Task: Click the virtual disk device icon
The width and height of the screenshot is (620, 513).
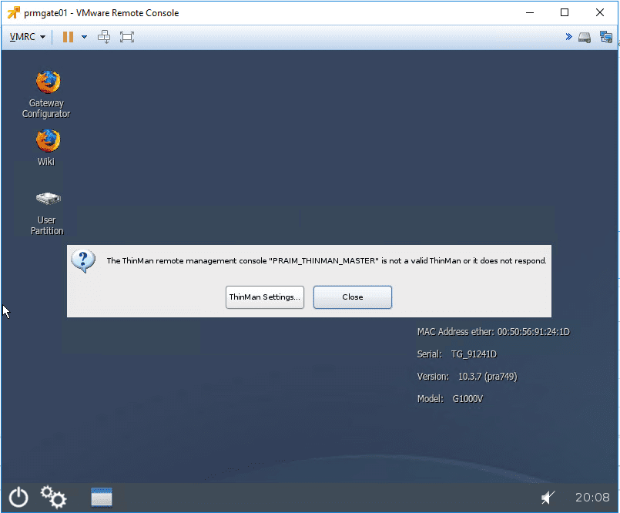Action: coord(585,36)
